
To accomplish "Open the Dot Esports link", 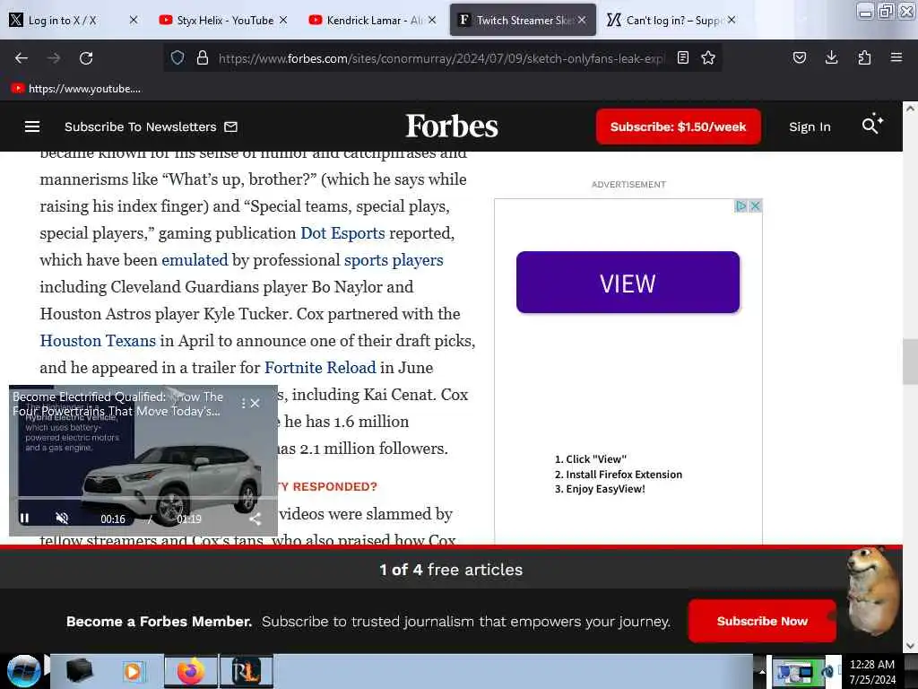I will pyautogui.click(x=342, y=233).
